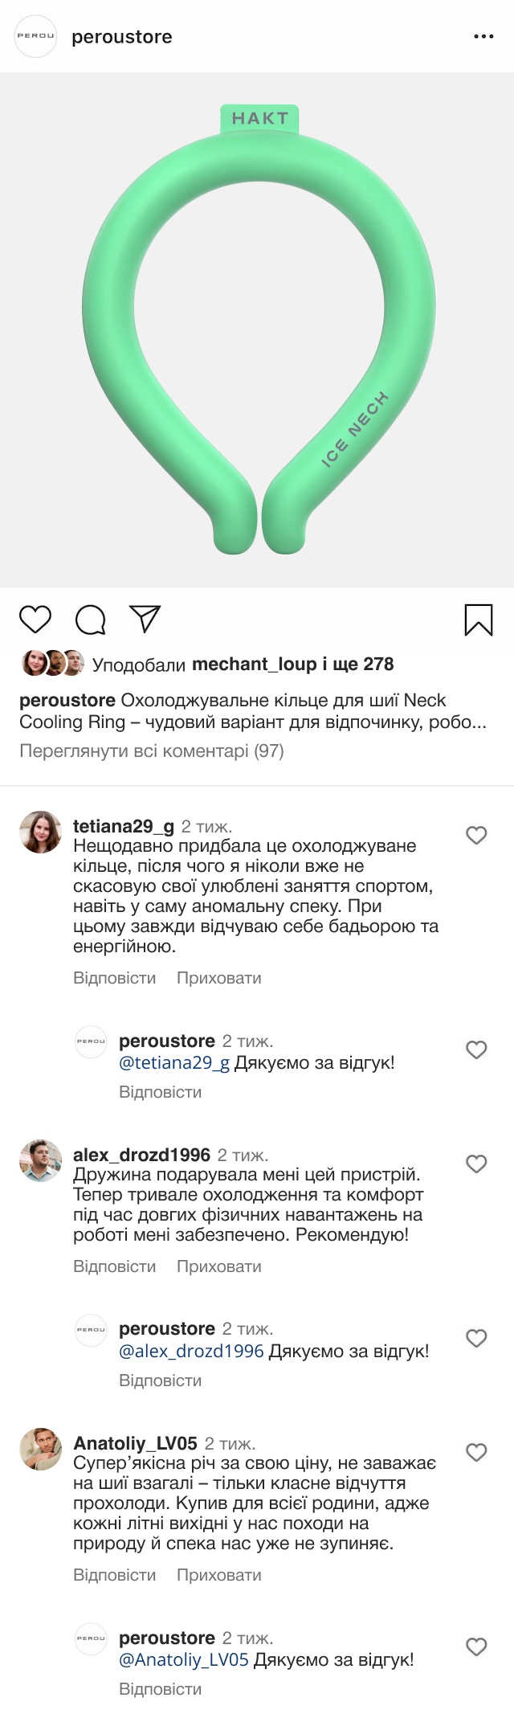The image size is (514, 1718).
Task: Like the comment by tetiana29_g
Action: (x=476, y=835)
